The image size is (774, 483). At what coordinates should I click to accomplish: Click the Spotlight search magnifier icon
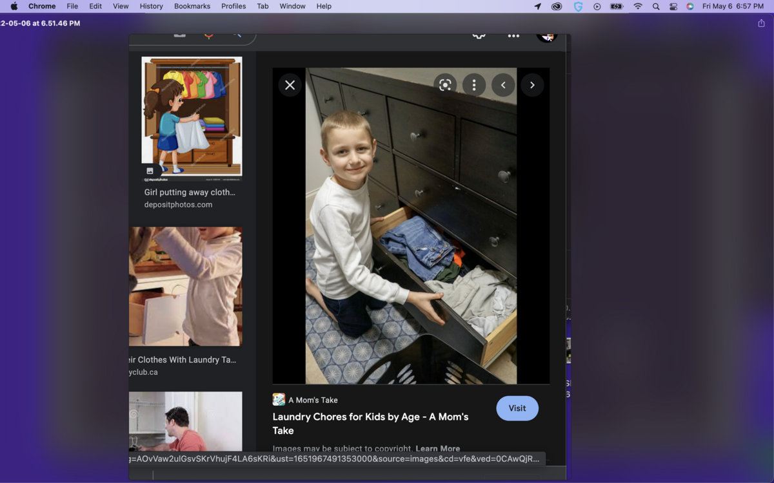[656, 6]
